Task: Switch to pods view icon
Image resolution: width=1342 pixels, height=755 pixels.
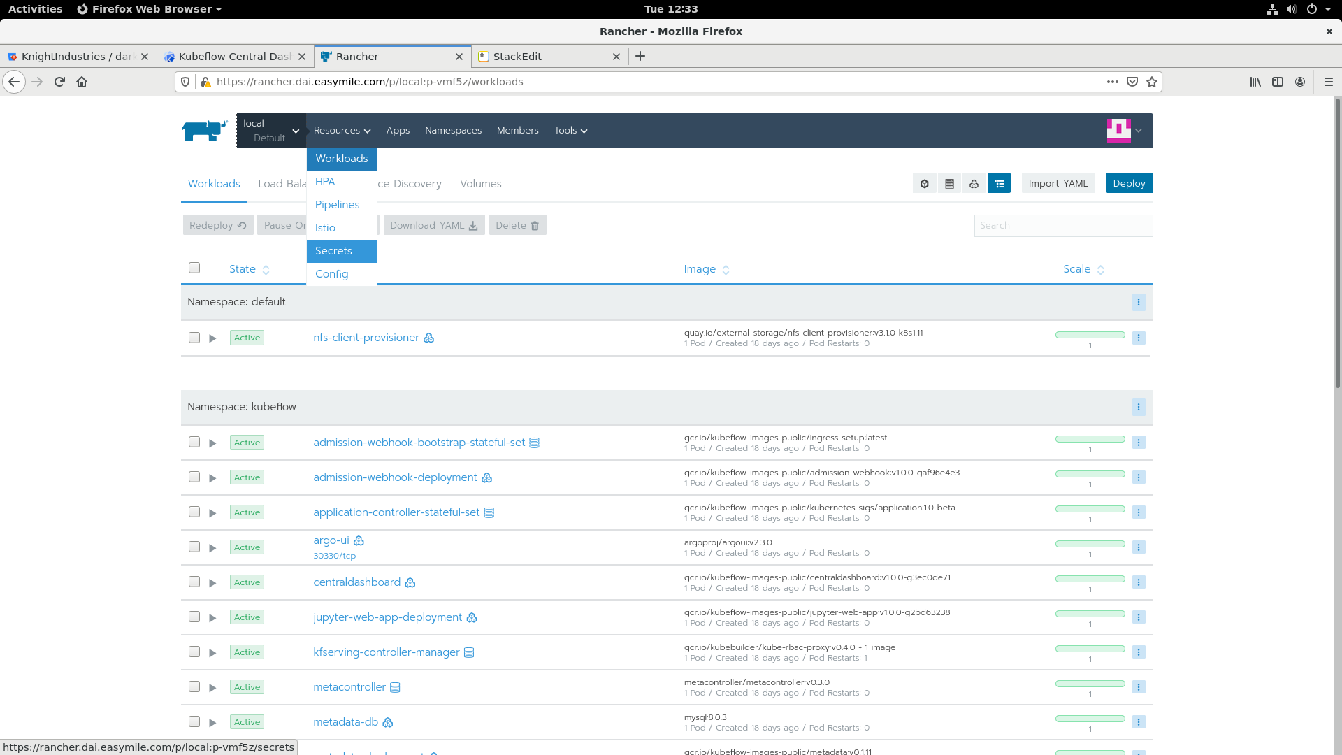Action: click(924, 184)
